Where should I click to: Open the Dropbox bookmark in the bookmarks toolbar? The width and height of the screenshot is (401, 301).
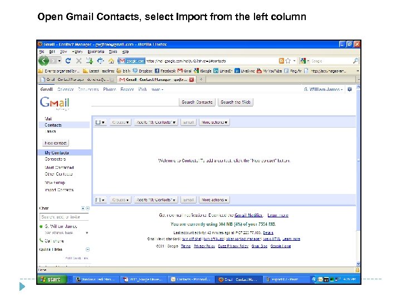point(143,71)
